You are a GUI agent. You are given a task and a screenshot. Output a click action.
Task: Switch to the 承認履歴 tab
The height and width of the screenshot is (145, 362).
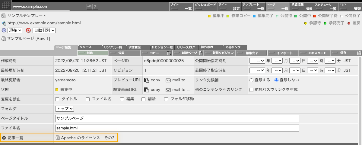tap(138, 47)
